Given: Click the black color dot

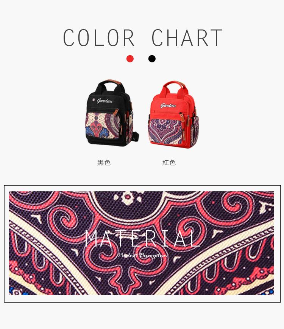Looking at the screenshot, I should [x=152, y=59].
